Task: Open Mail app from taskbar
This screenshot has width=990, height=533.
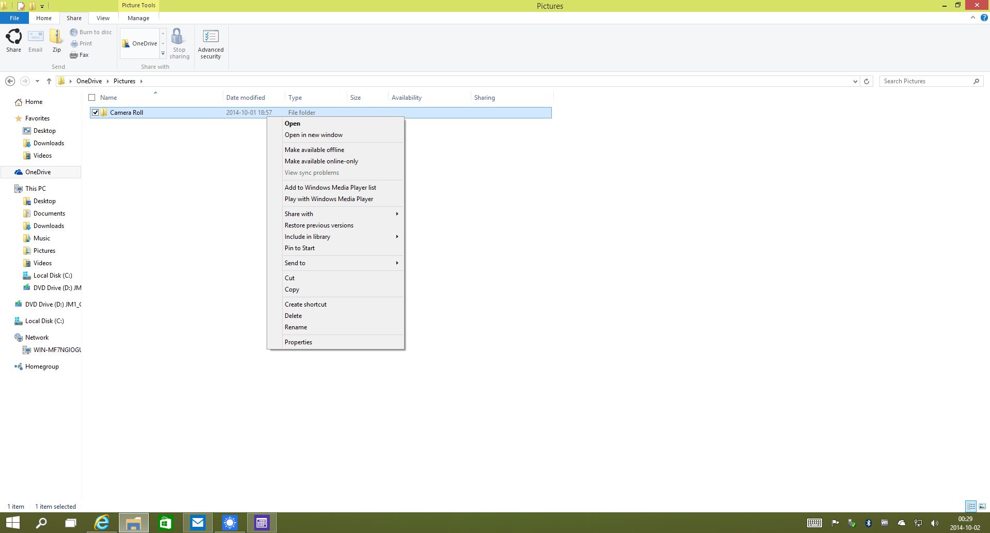Action: [198, 523]
